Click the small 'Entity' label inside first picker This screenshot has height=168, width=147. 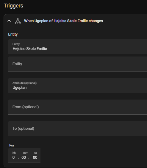pyautogui.click(x=16, y=44)
